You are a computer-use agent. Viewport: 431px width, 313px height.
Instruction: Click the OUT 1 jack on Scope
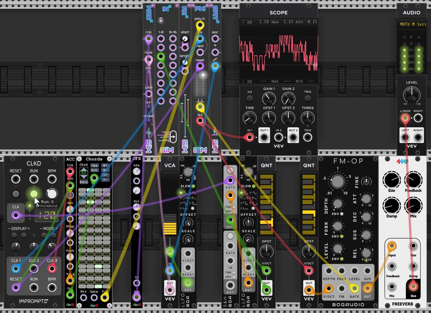click(x=264, y=138)
